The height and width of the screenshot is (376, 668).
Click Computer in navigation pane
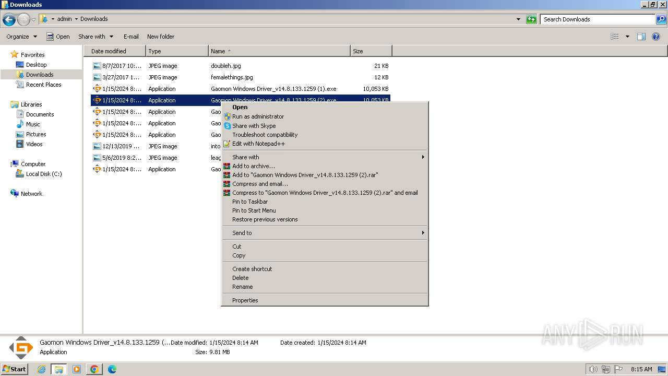click(x=33, y=164)
